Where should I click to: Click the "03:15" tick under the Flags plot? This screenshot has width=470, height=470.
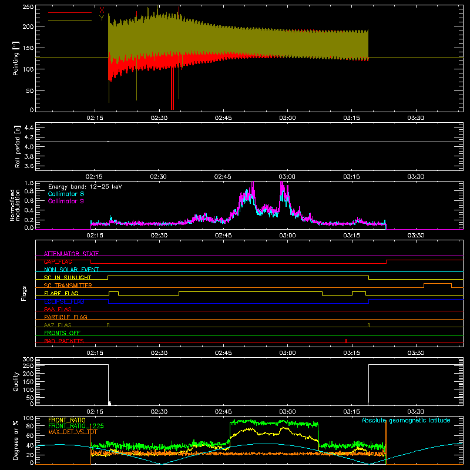pyautogui.click(x=351, y=353)
